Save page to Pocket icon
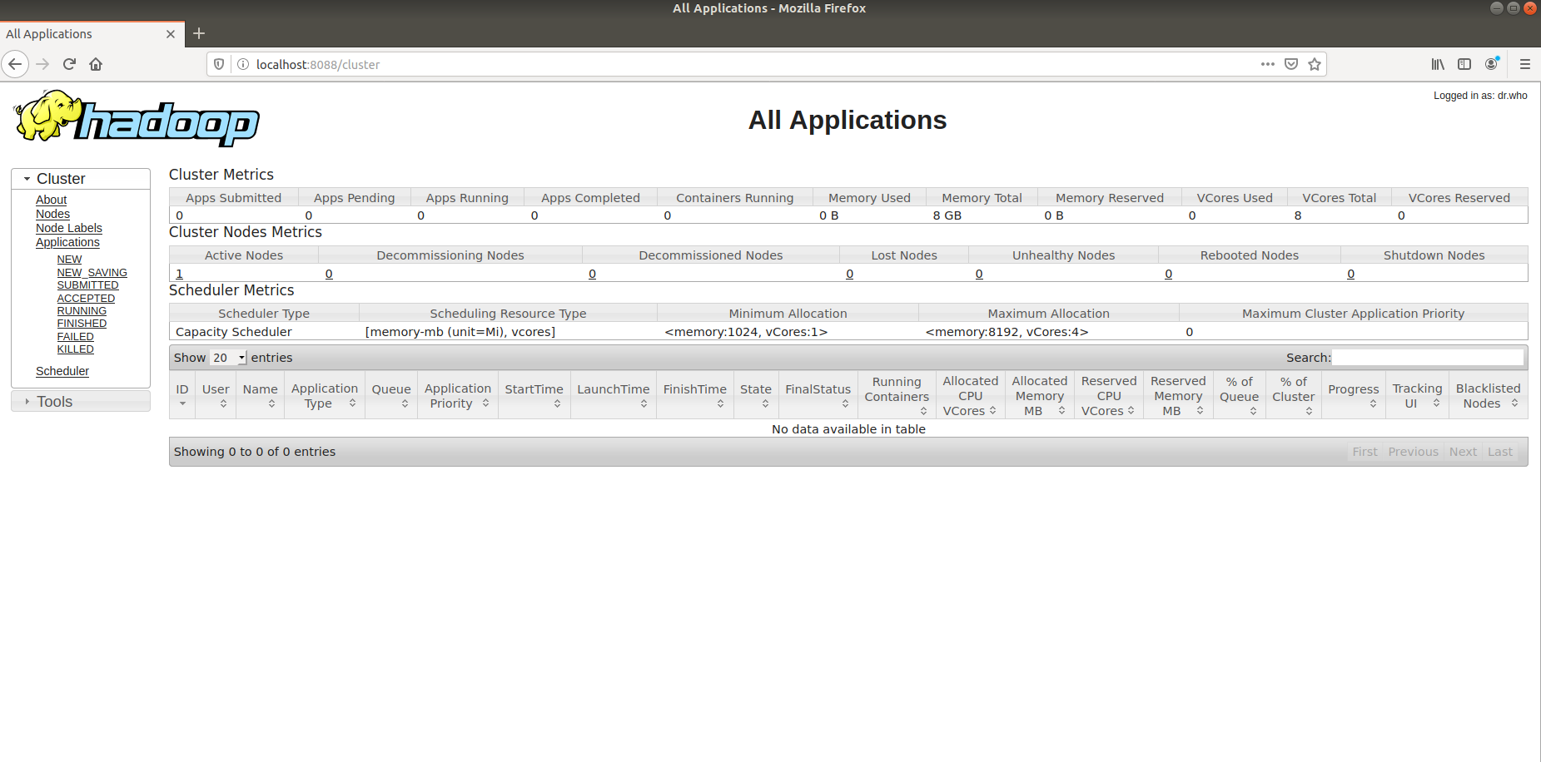The height and width of the screenshot is (762, 1541). [1291, 64]
